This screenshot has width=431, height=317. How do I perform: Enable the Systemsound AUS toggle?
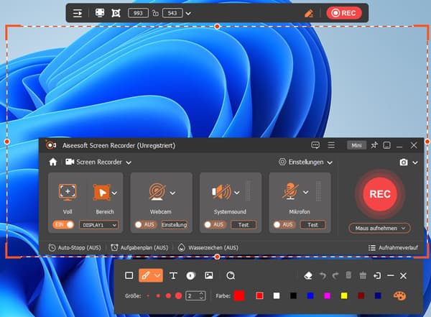tap(214, 225)
